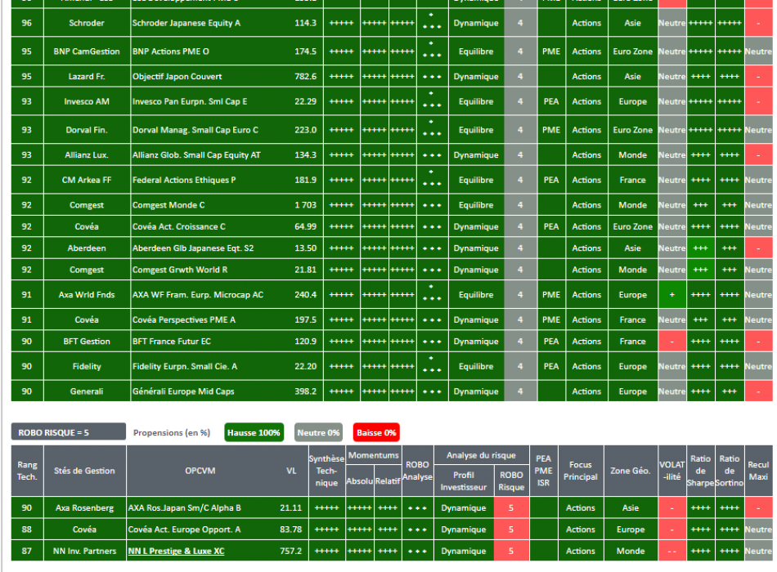
Task: Click the red volatility cell in BFT Gestion row
Action: point(672,342)
